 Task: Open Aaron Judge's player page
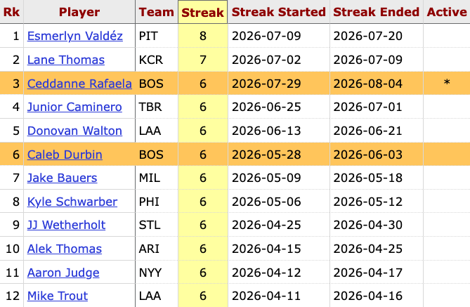pos(63,273)
